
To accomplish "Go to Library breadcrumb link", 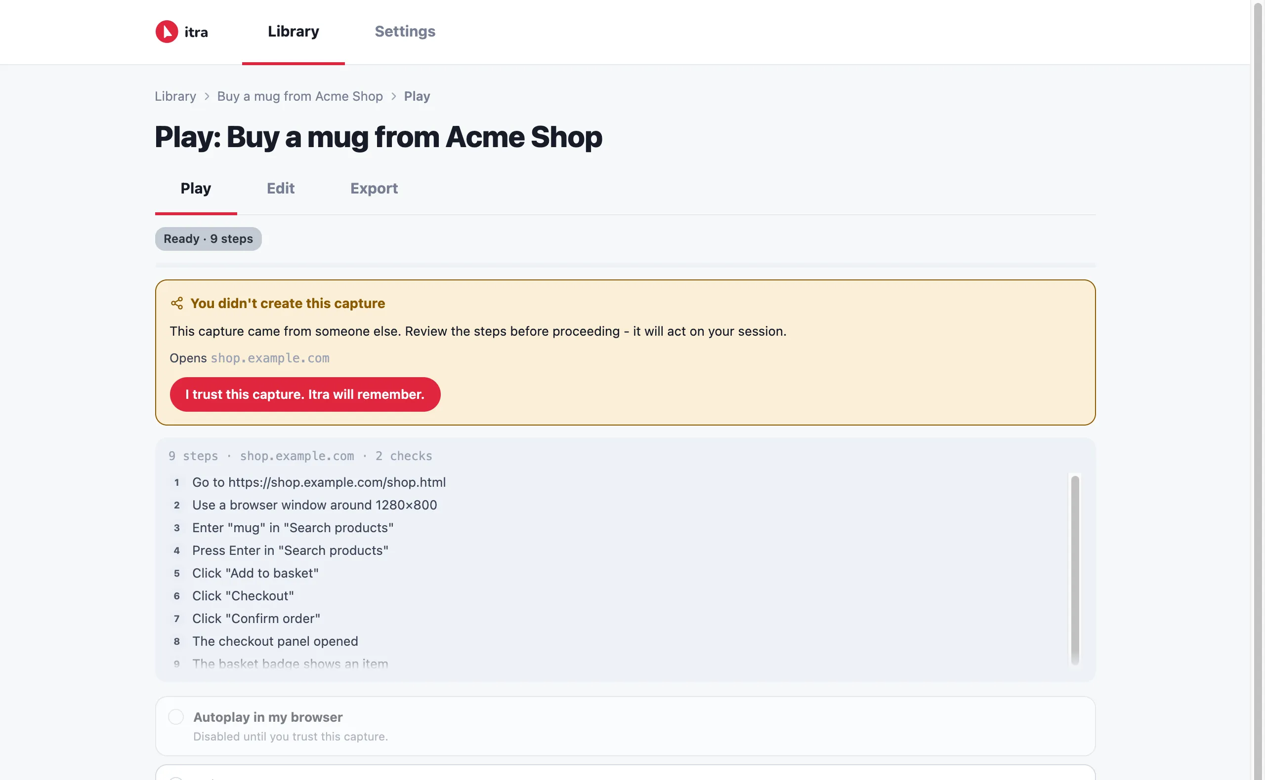I will 175,96.
